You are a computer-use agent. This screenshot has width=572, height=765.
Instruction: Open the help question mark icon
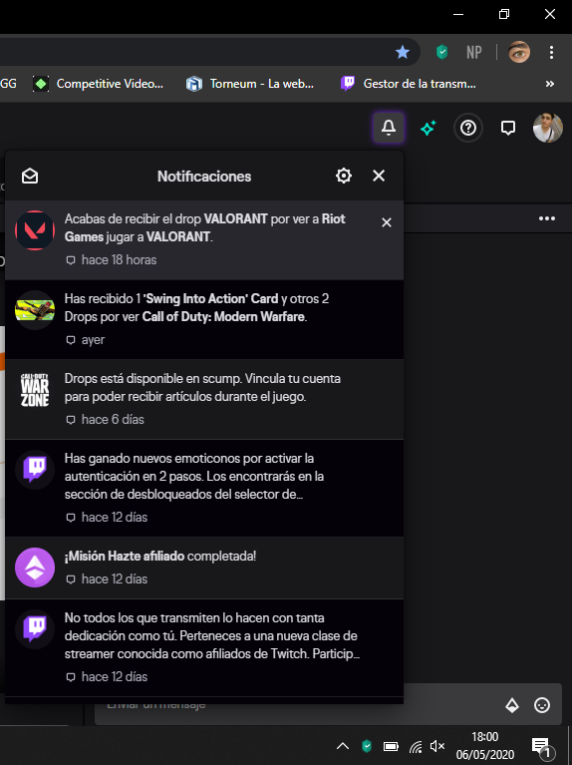468,128
